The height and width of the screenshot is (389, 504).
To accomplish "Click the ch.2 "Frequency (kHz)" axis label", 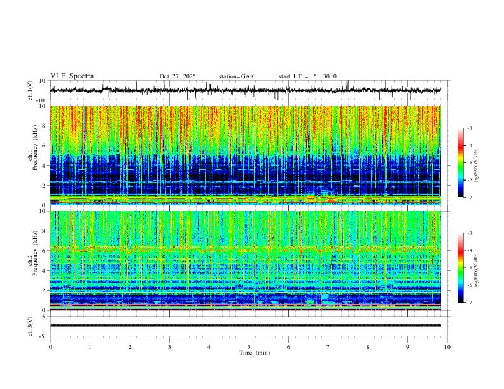I will [x=35, y=253].
